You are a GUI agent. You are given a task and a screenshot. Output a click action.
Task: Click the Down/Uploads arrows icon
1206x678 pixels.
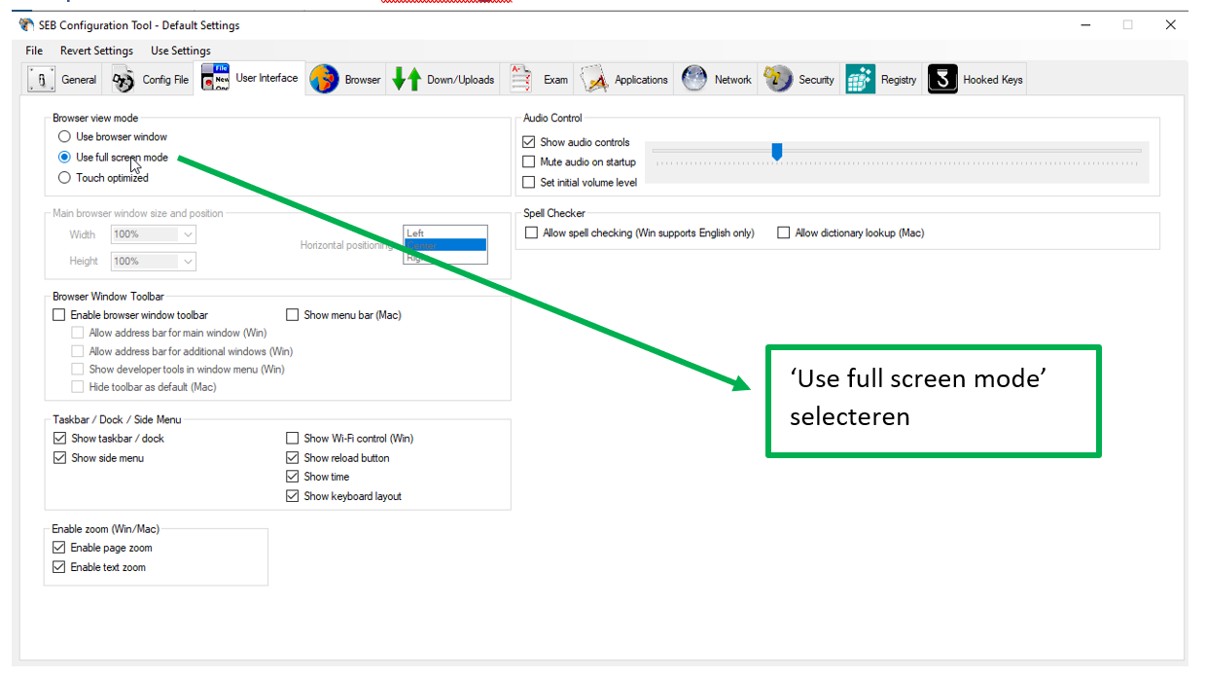click(x=407, y=80)
